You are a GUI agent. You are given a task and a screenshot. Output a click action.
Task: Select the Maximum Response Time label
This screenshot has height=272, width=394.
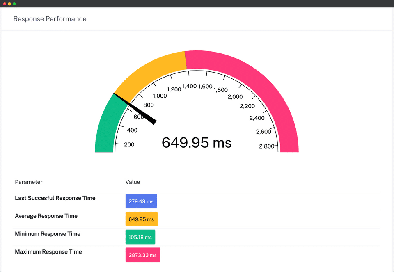(x=48, y=251)
